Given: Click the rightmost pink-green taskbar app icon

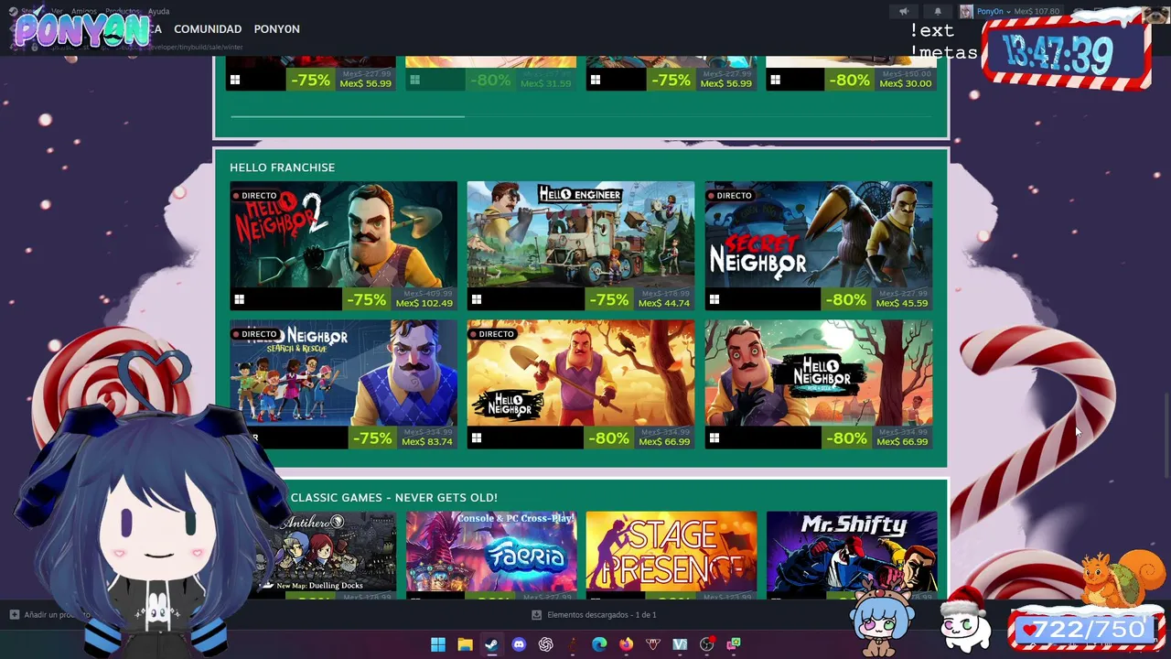Looking at the screenshot, I should coord(734,644).
